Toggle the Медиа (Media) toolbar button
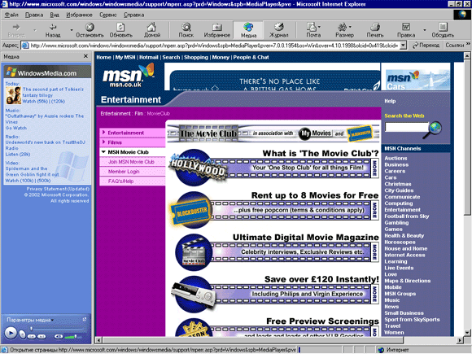472x354 pixels. pos(248,30)
